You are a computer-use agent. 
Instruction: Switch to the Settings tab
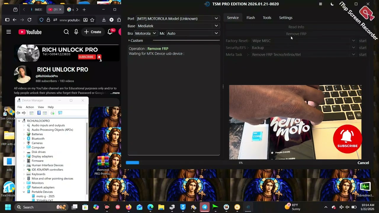click(286, 18)
